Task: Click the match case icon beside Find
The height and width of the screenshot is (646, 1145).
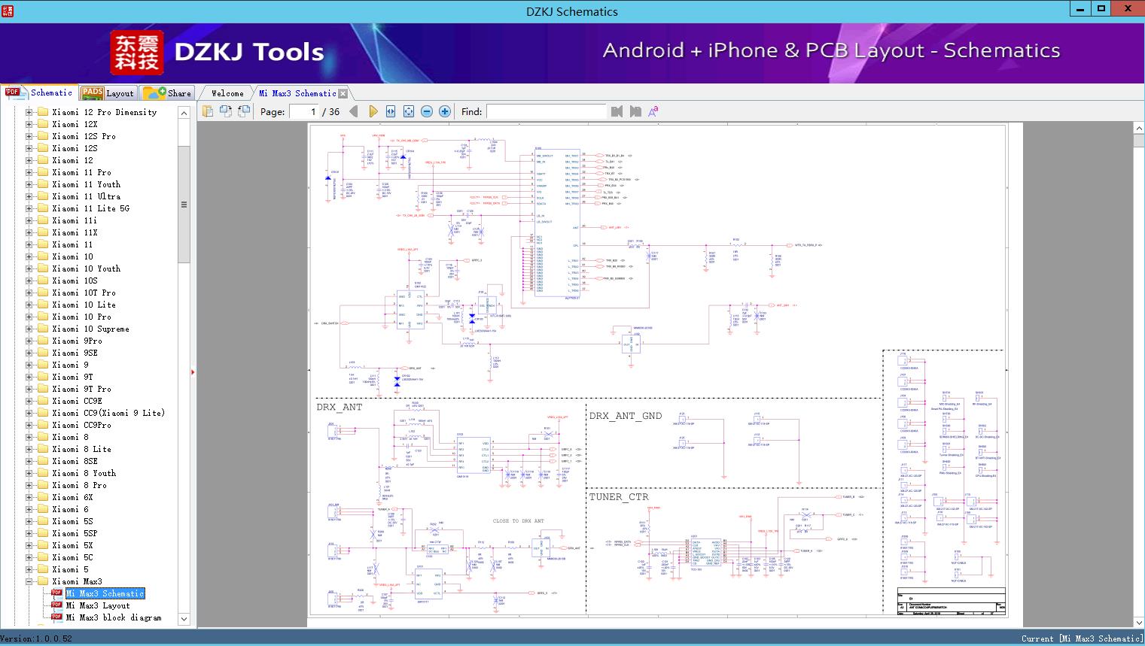Action: [653, 111]
